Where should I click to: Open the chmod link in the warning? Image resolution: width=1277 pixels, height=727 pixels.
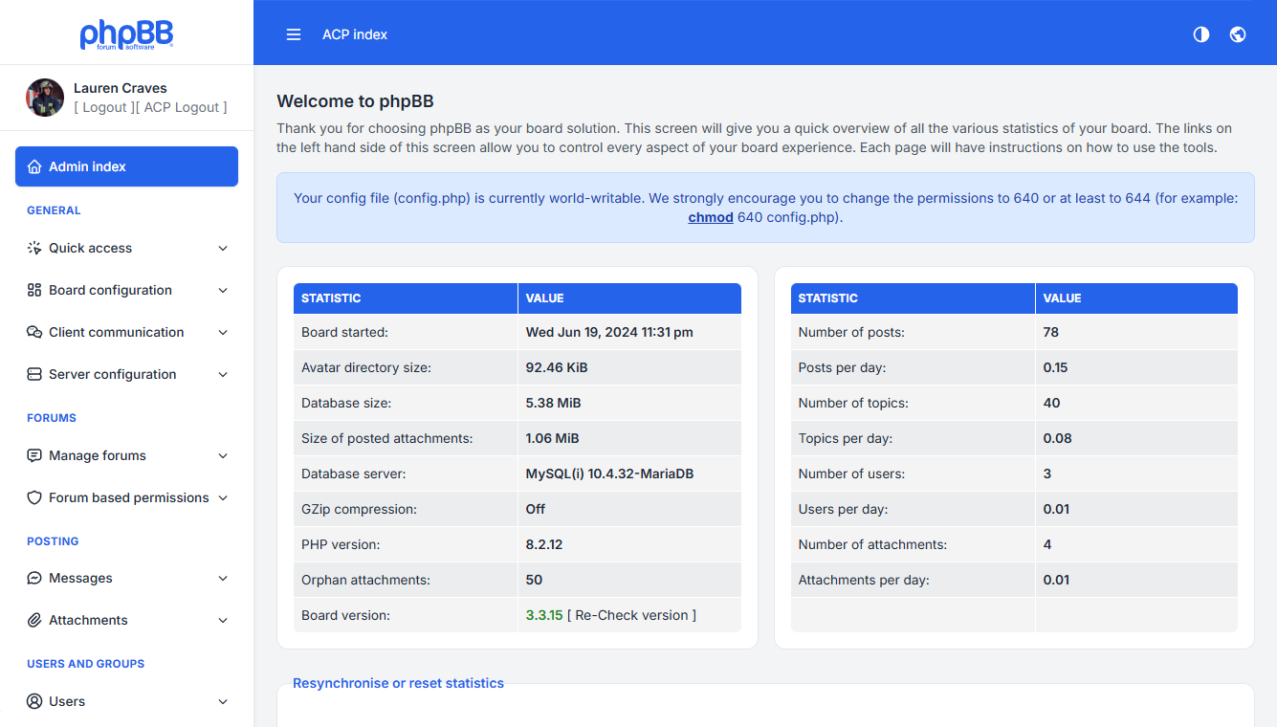click(x=711, y=217)
